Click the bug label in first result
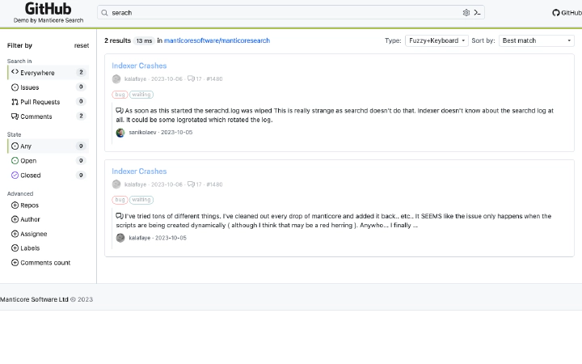This screenshot has width=582, height=364. click(120, 95)
